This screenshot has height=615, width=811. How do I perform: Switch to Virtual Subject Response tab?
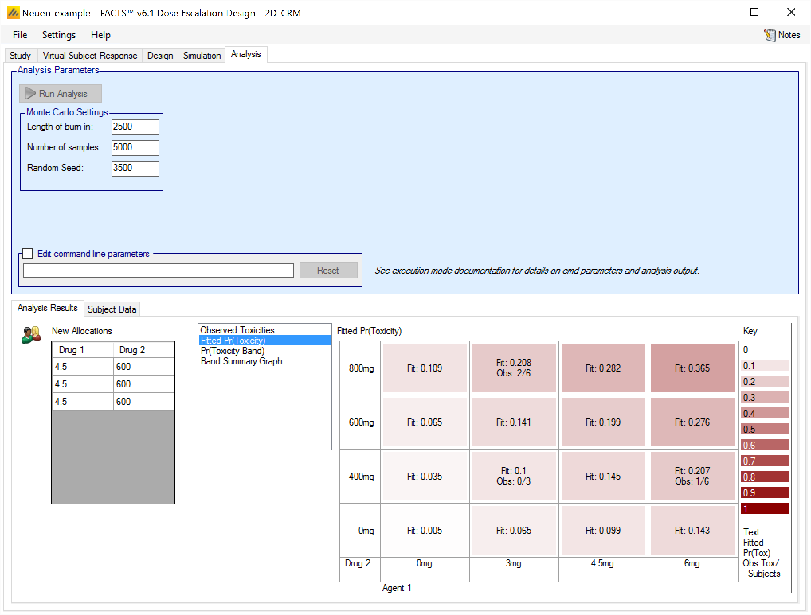(x=90, y=55)
